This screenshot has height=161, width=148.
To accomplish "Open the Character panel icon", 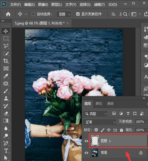I will click(146, 77).
